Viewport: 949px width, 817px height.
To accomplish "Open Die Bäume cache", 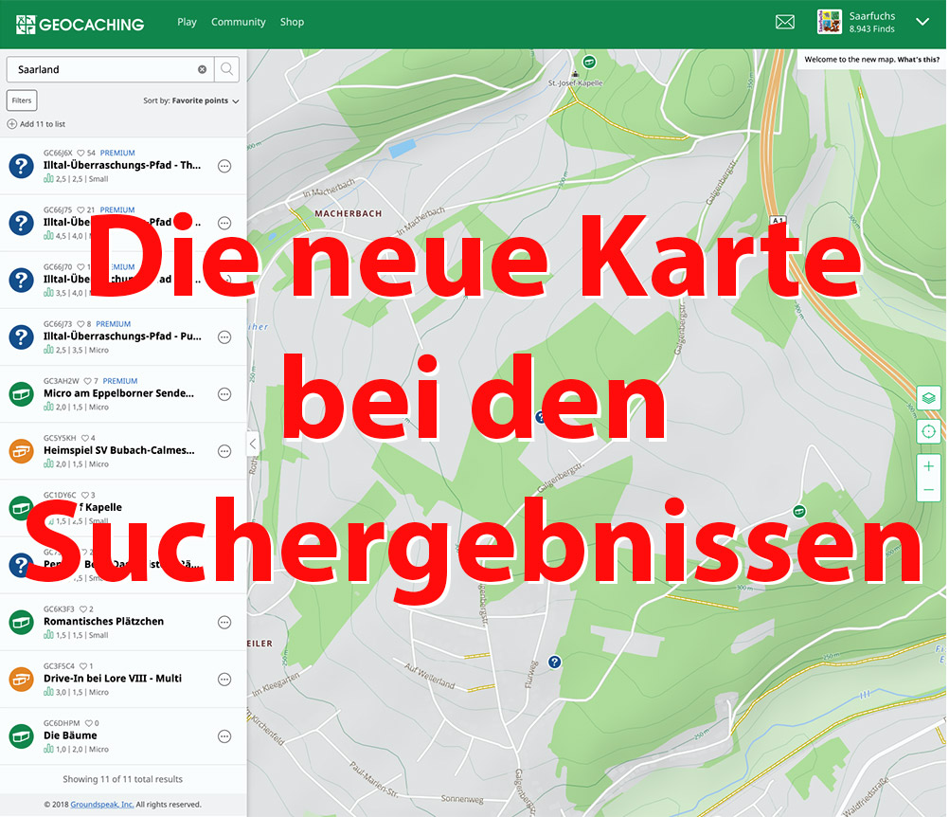I will tap(70, 735).
